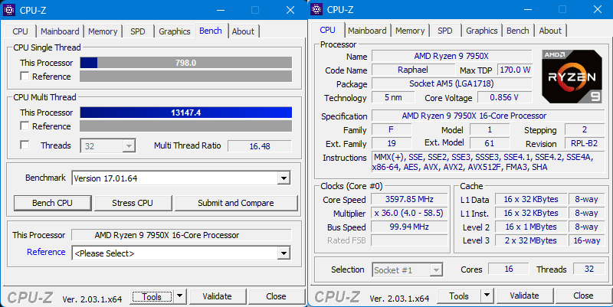Minimize the right CPU-Z window
The width and height of the screenshot is (613, 307).
[x=527, y=10]
